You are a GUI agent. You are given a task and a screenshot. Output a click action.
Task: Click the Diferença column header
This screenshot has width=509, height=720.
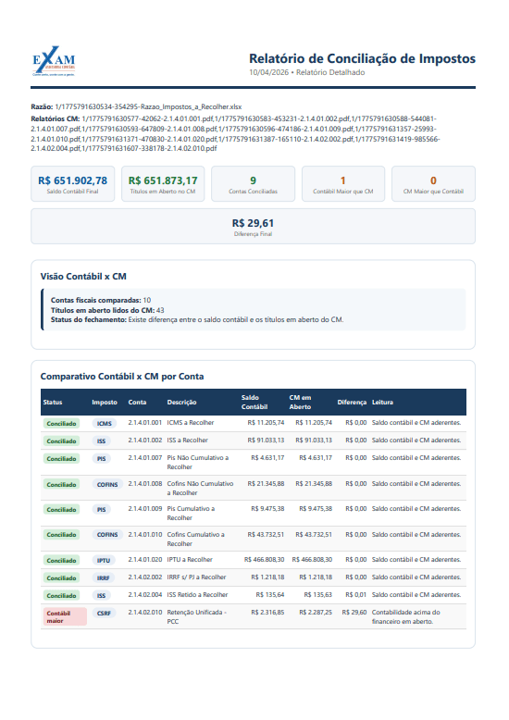[352, 403]
